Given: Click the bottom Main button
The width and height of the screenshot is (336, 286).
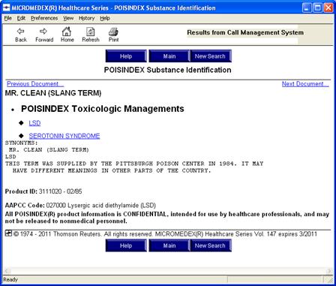Looking at the screenshot, I should tap(169, 245).
